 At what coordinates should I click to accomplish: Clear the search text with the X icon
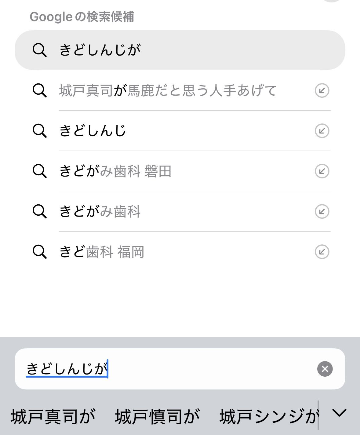click(x=325, y=369)
